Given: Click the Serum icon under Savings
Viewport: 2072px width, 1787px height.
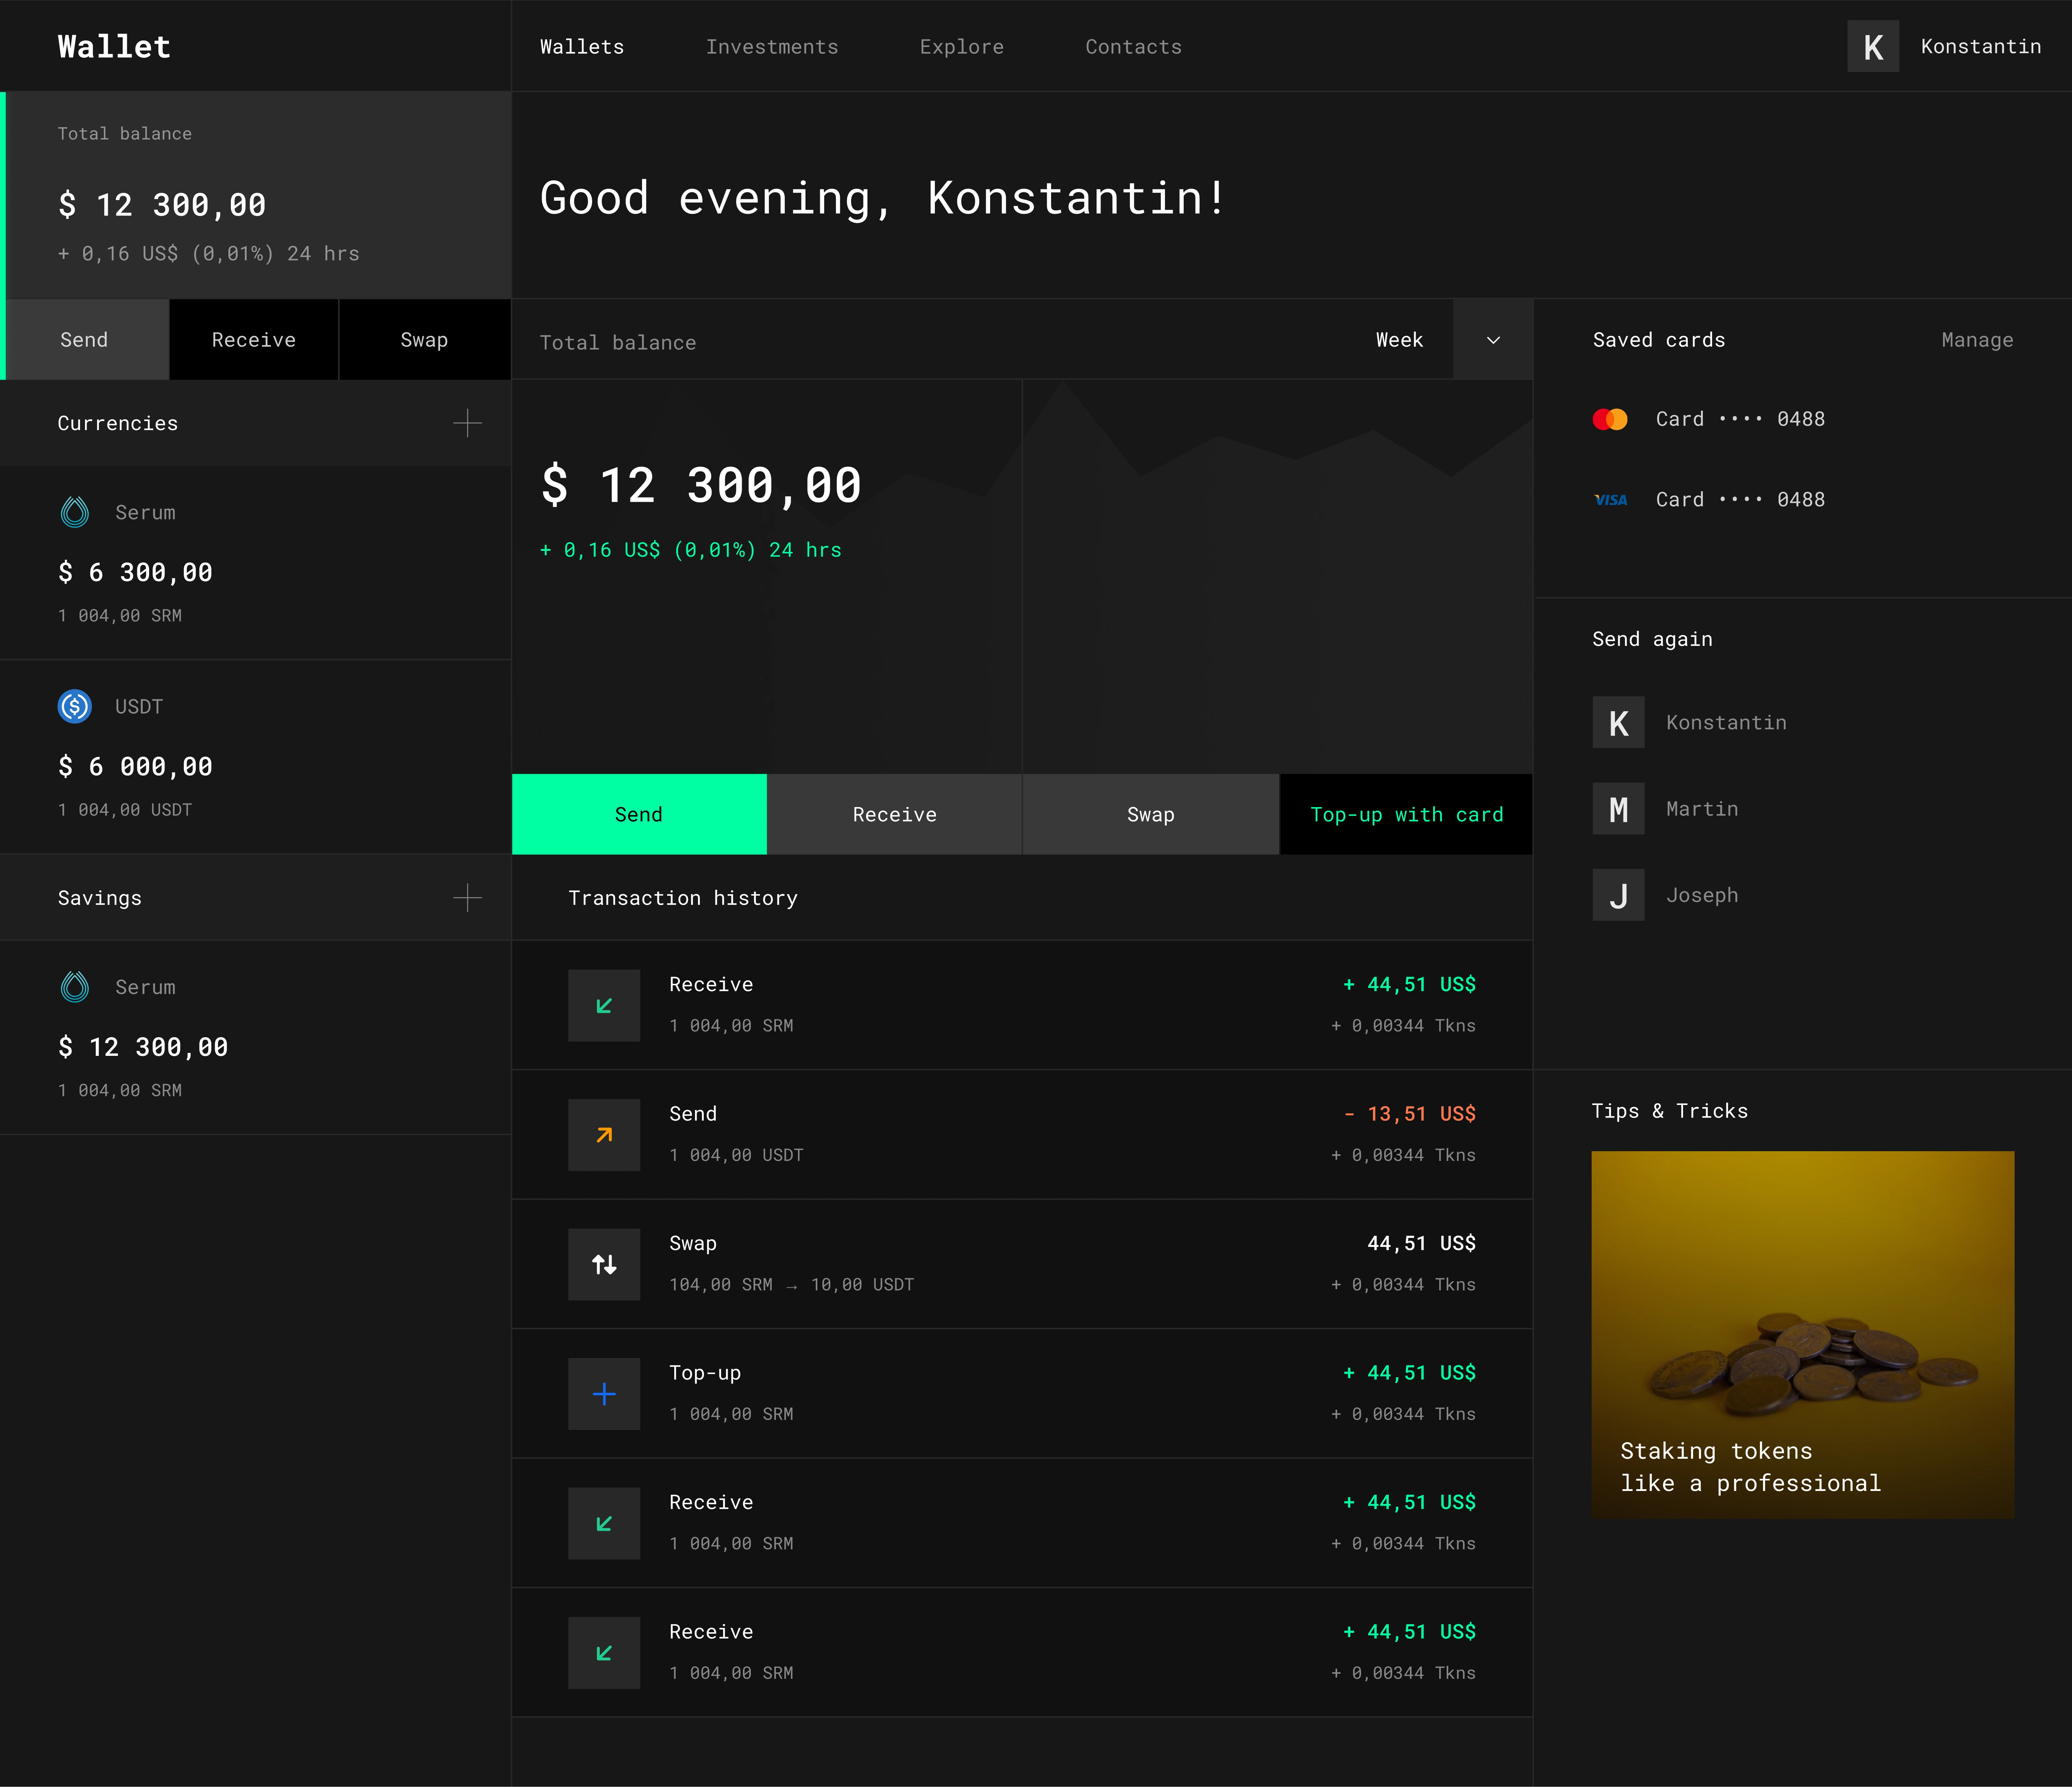Looking at the screenshot, I should pyautogui.click(x=75, y=987).
